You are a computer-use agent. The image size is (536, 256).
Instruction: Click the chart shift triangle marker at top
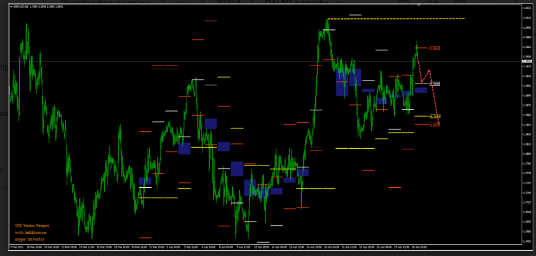tap(419, 5)
